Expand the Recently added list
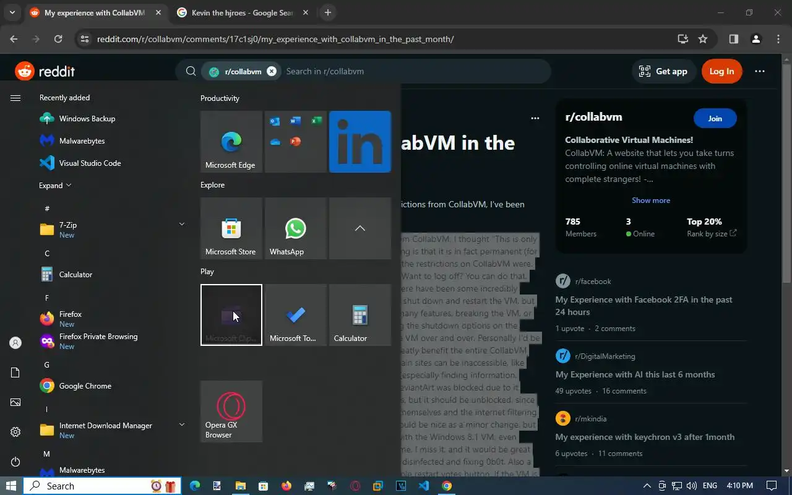The height and width of the screenshot is (495, 792). (x=56, y=186)
